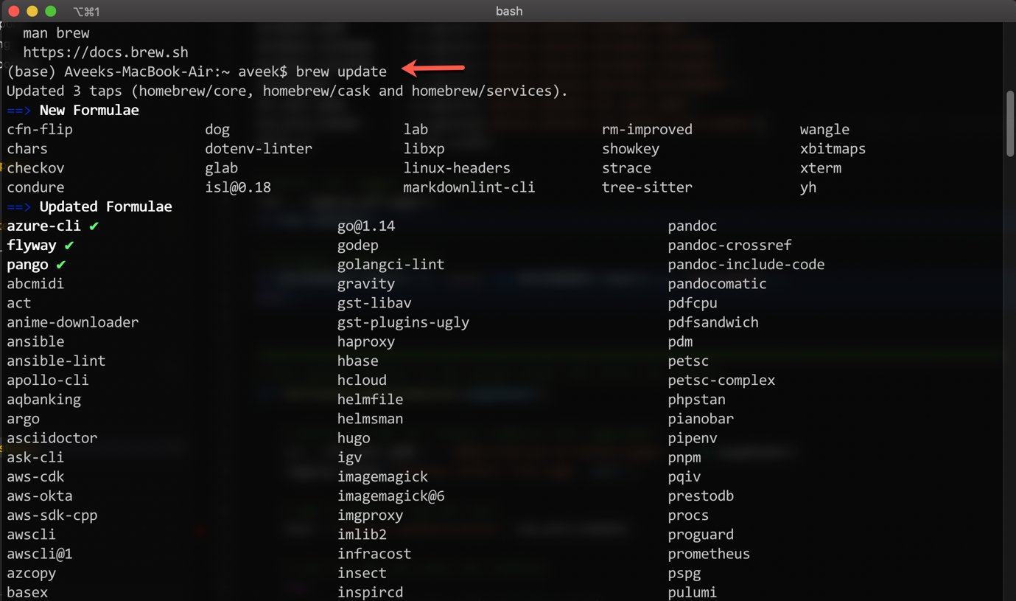Click the 'pdfsandwich' formula name

click(x=713, y=322)
